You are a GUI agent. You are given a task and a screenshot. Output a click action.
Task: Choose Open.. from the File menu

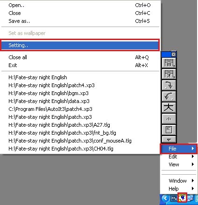[x=80, y=5]
